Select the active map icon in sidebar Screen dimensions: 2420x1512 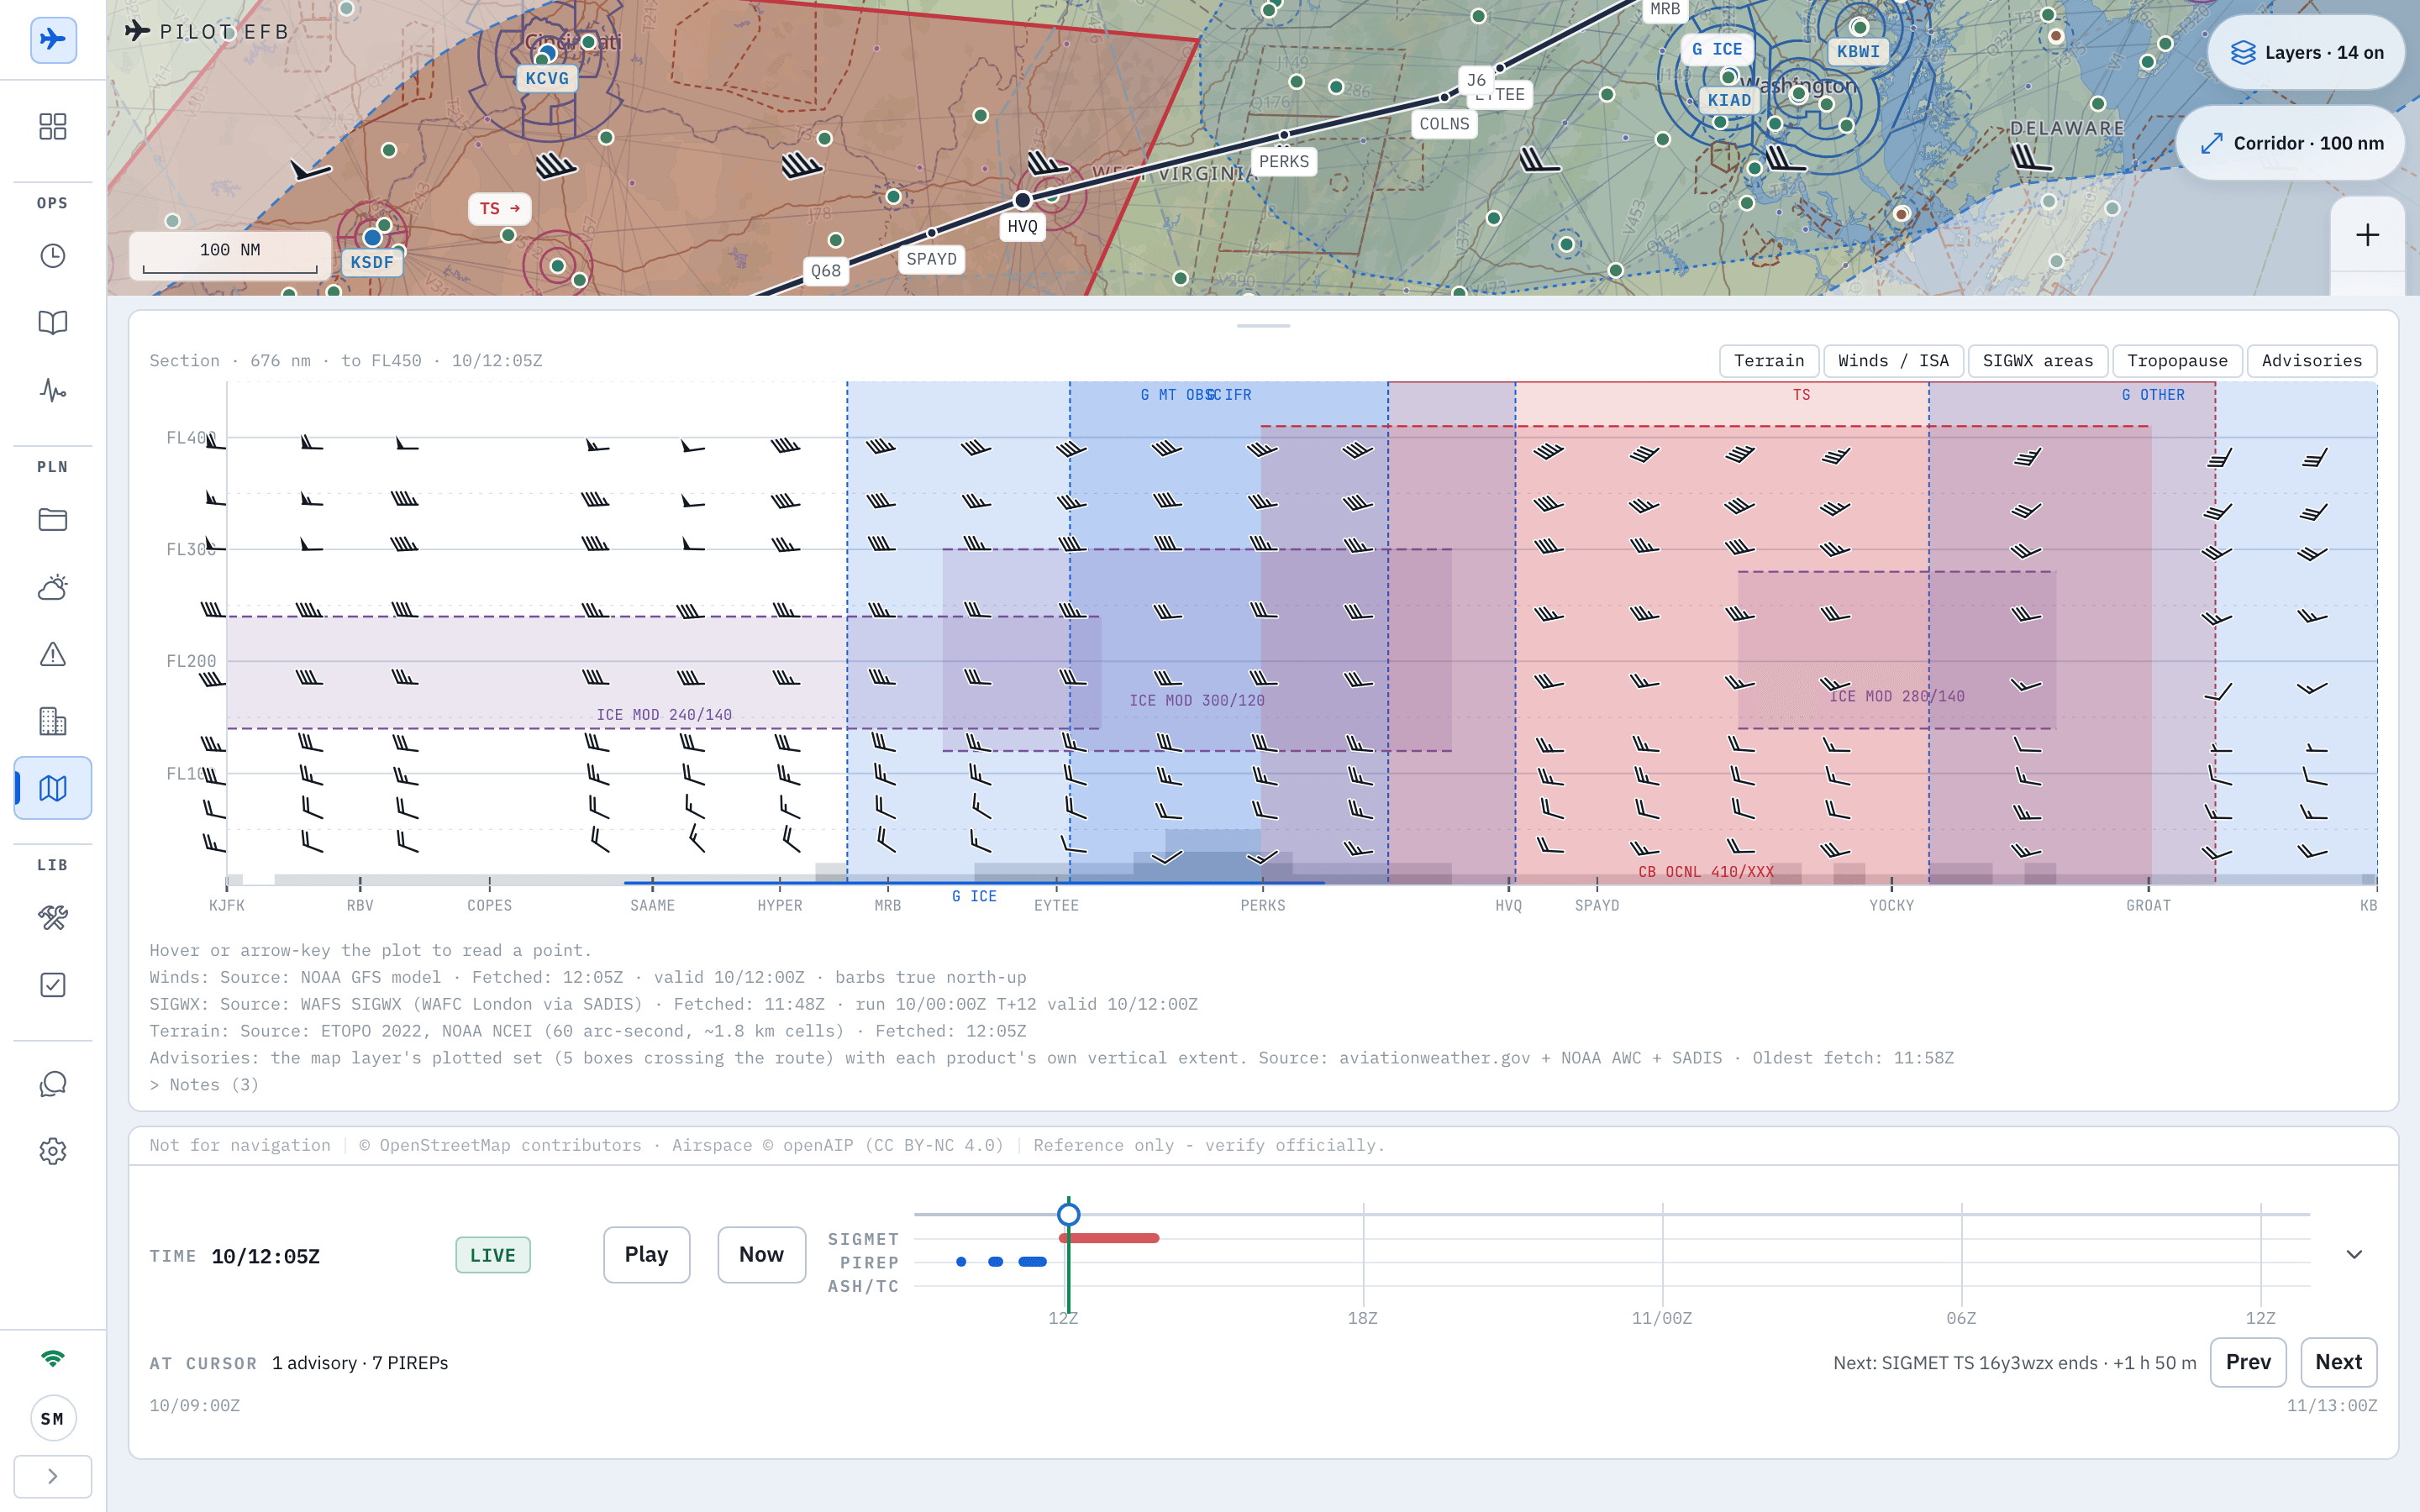click(x=53, y=788)
